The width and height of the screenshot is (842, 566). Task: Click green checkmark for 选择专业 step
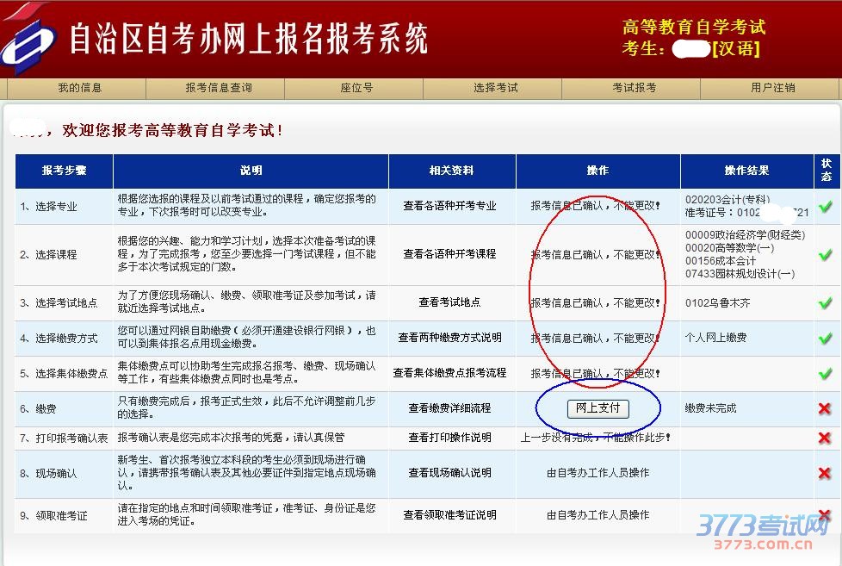coord(825,207)
